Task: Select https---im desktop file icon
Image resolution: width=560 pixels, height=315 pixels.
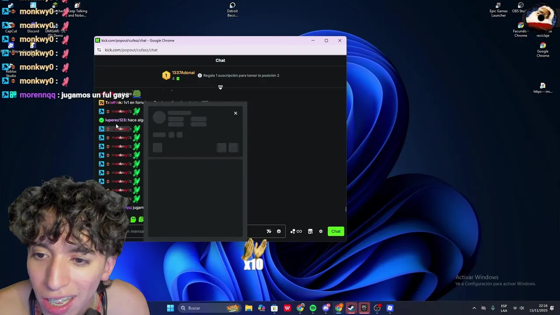Action: [542, 88]
